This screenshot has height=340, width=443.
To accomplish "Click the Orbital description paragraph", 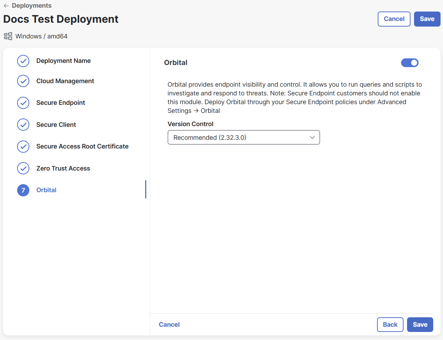I will click(x=295, y=97).
